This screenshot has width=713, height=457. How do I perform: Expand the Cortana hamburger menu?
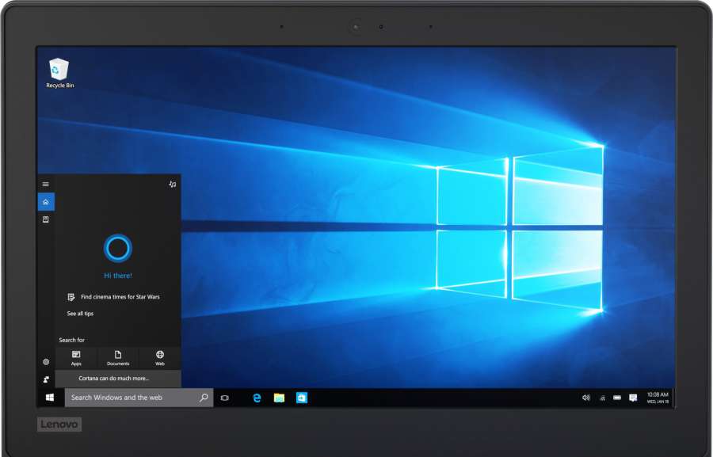coord(45,185)
